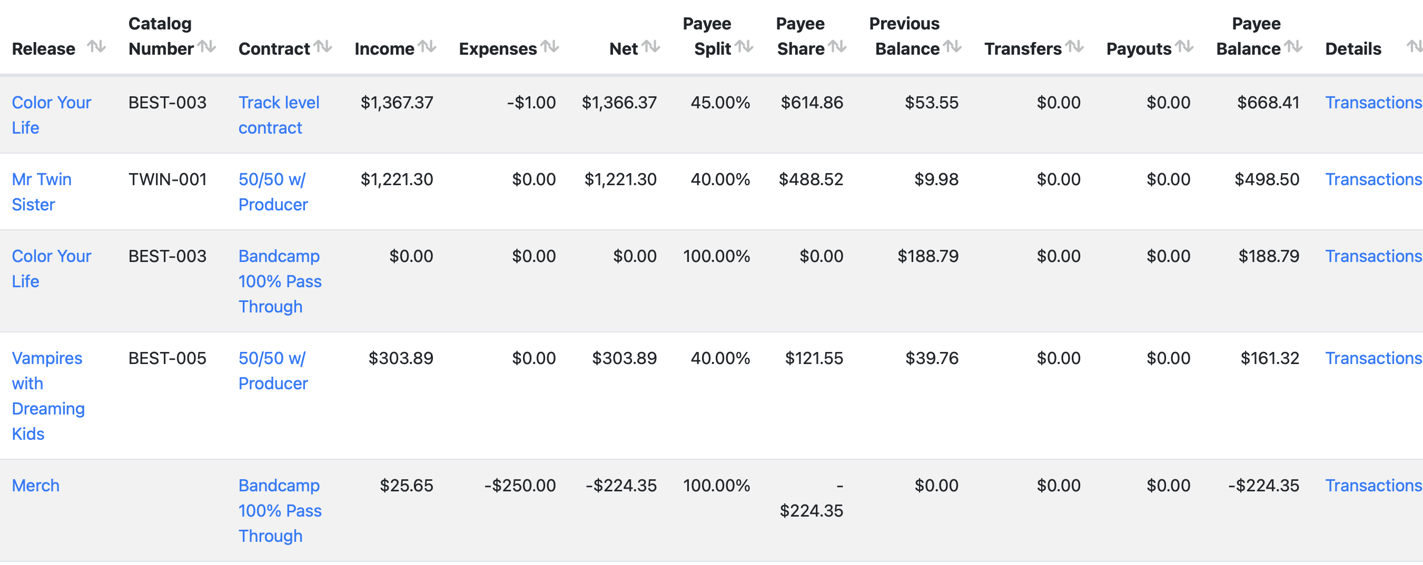Click the Transfers column sort icon
Viewport: 1423px width, 565px height.
pos(1074,47)
